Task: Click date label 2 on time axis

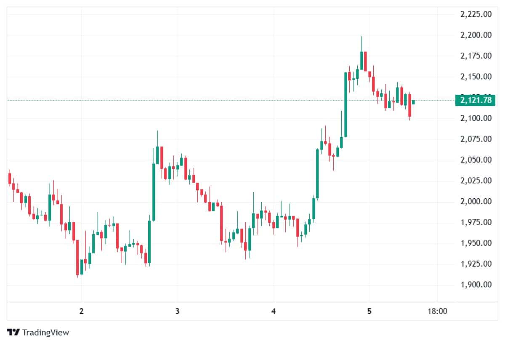Action: point(82,312)
